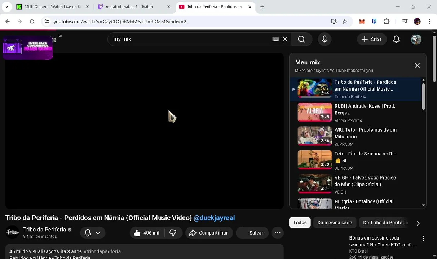Image resolution: width=437 pixels, height=259 pixels.
Task: Open the site information icon in address bar
Action: [x=47, y=22]
